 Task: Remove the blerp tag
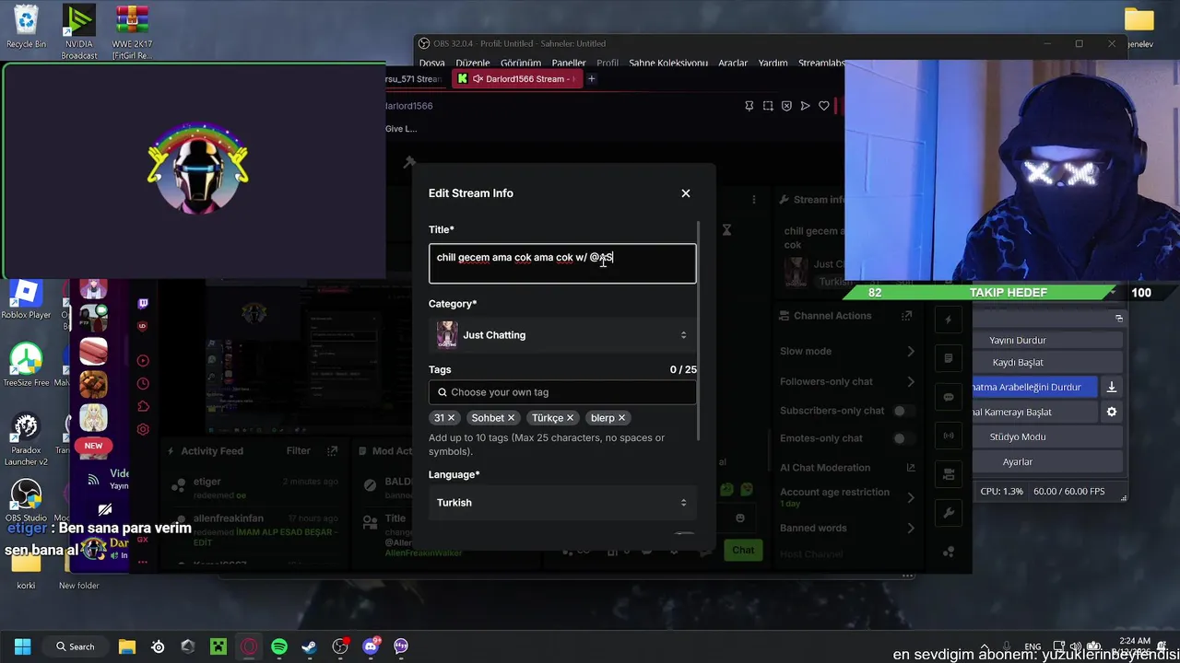point(621,418)
